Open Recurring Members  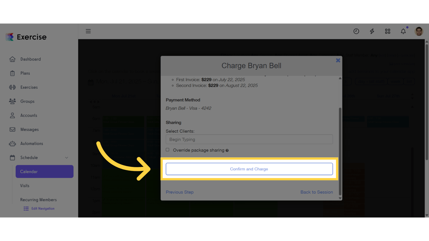[38, 200]
